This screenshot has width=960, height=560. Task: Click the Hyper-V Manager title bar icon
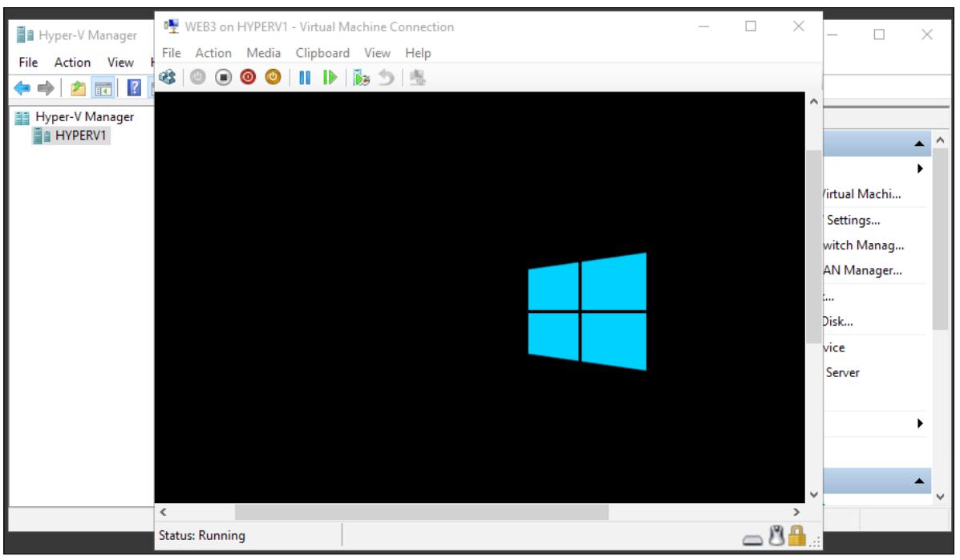pyautogui.click(x=25, y=35)
